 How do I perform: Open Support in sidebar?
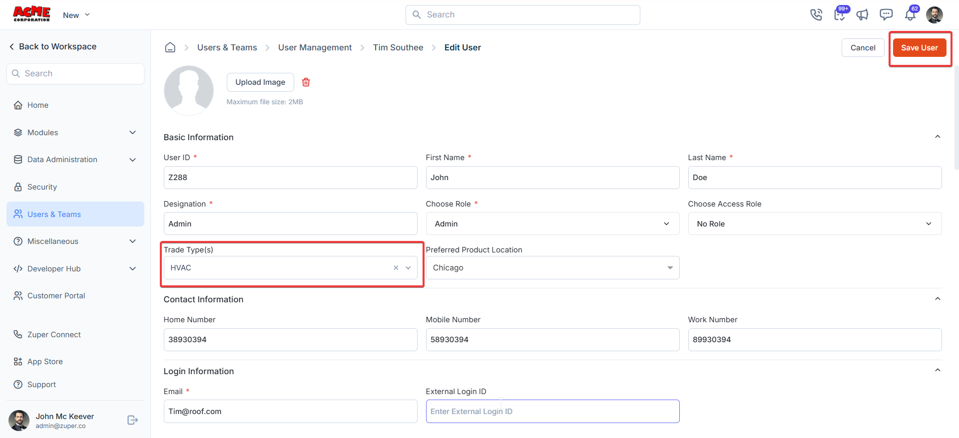pyautogui.click(x=75, y=385)
